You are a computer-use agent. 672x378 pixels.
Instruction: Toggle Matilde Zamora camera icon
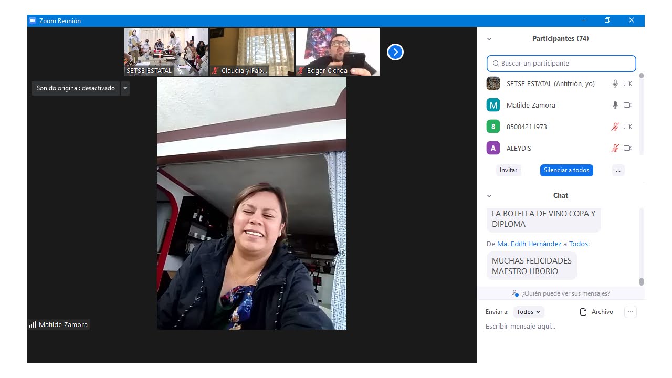coord(628,105)
